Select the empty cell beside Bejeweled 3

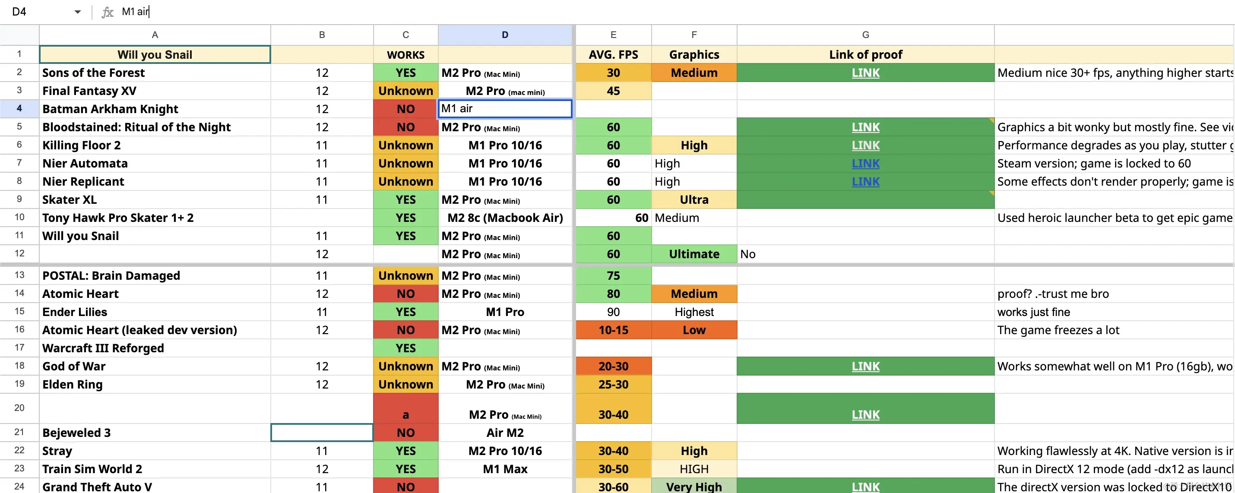[322, 433]
